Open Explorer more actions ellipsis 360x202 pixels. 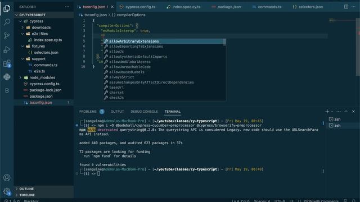[x=67, y=7]
